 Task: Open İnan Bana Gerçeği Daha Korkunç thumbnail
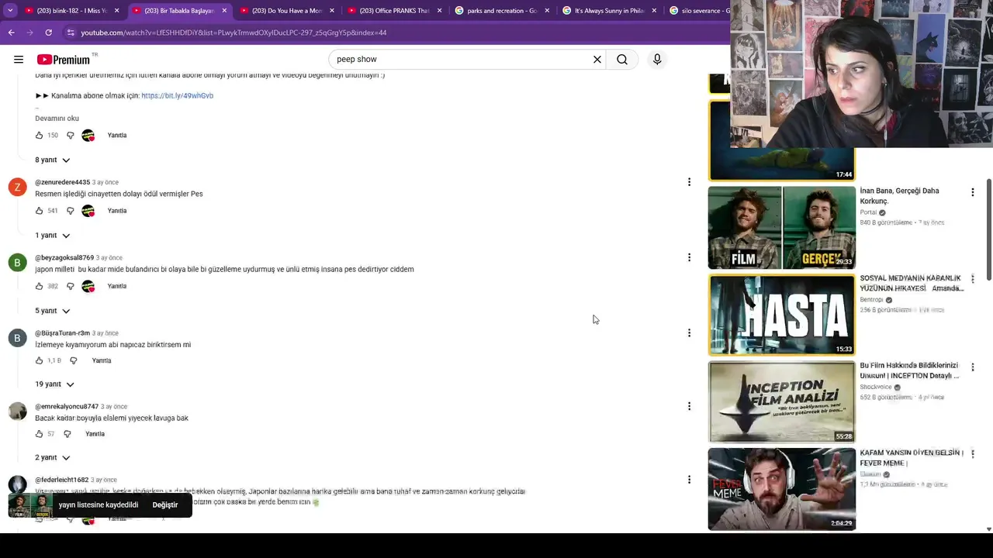[782, 228]
